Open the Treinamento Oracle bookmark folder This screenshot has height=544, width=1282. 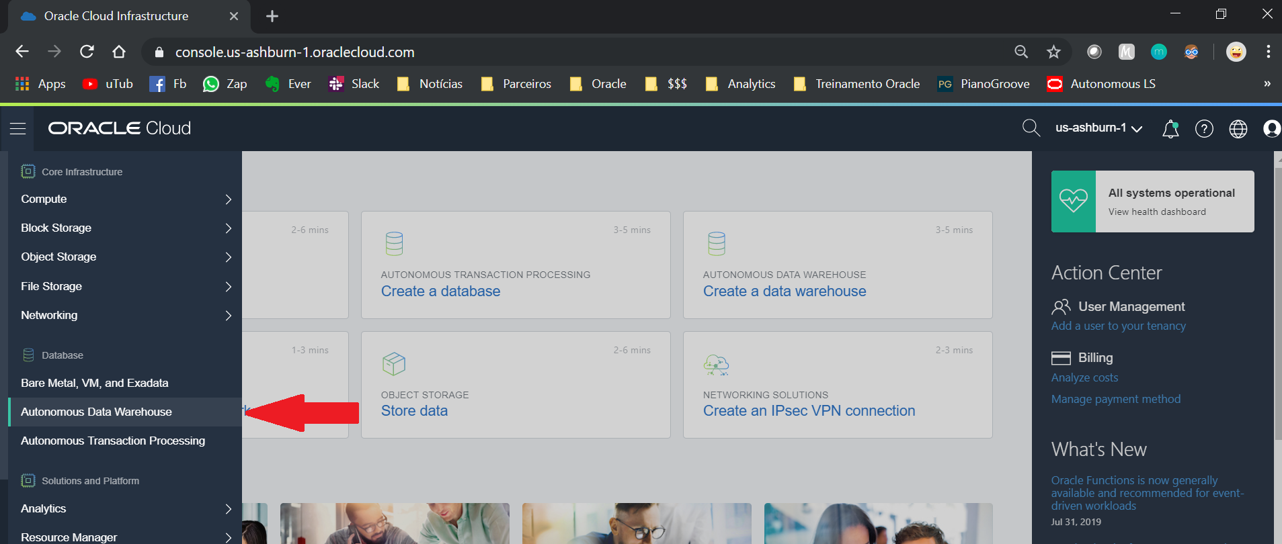coord(856,84)
